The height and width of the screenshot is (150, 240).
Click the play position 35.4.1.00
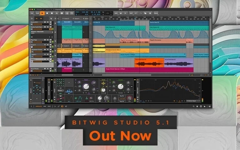(x=95, y=12)
